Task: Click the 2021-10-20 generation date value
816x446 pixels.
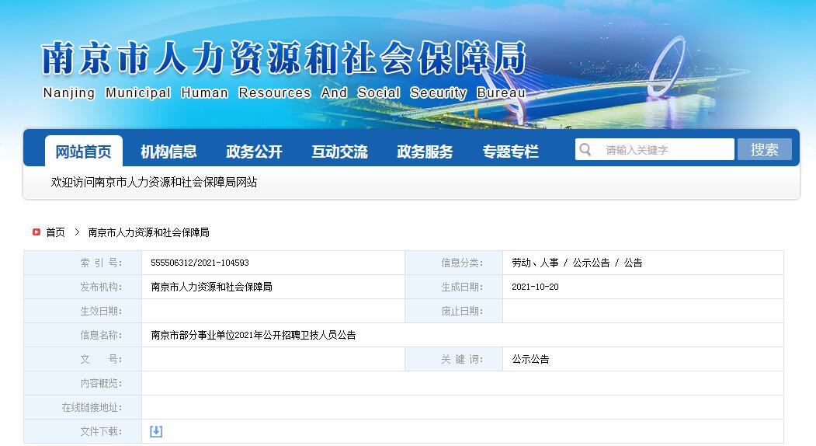Action: click(x=535, y=287)
